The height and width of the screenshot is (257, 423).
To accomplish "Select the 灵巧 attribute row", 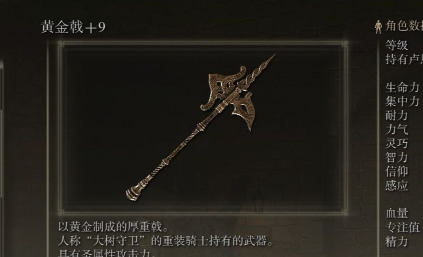I will click(397, 143).
